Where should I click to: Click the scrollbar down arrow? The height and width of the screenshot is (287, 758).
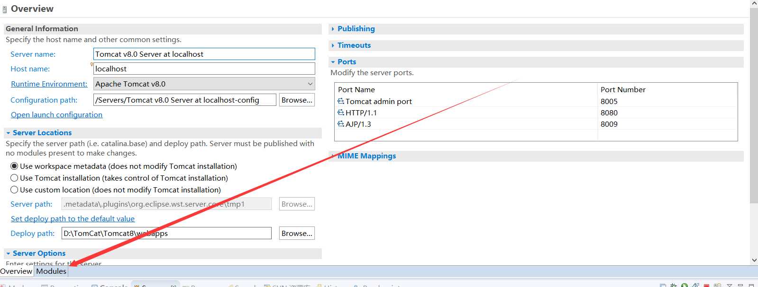(754, 260)
